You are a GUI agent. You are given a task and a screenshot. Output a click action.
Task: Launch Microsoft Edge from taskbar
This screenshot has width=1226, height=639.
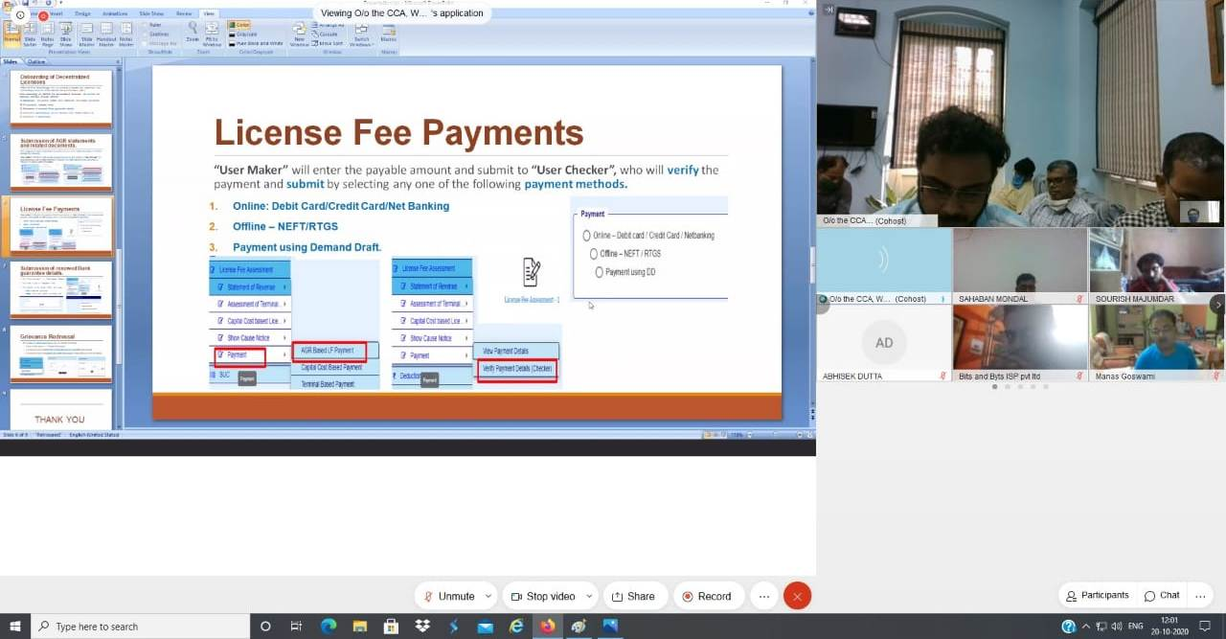click(329, 627)
